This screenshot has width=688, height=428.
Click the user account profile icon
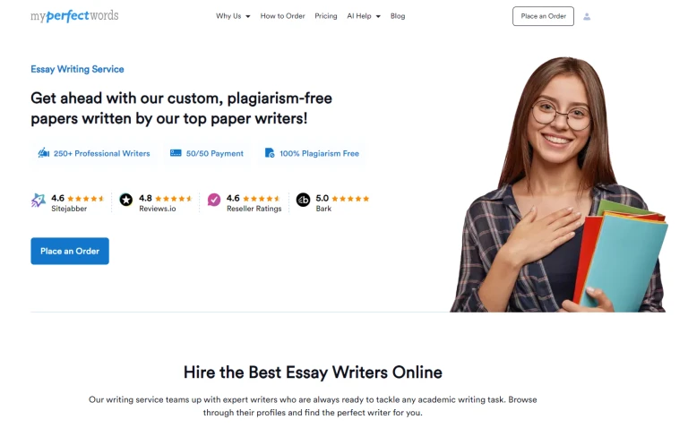pyautogui.click(x=587, y=17)
